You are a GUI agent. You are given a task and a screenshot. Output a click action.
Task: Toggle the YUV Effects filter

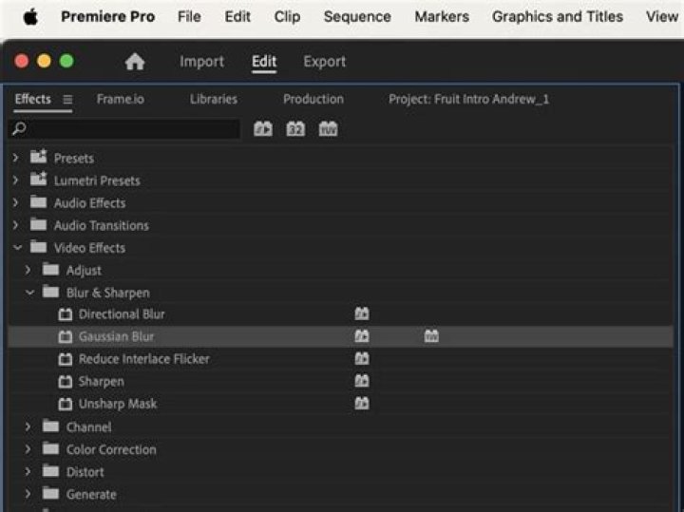pos(328,128)
